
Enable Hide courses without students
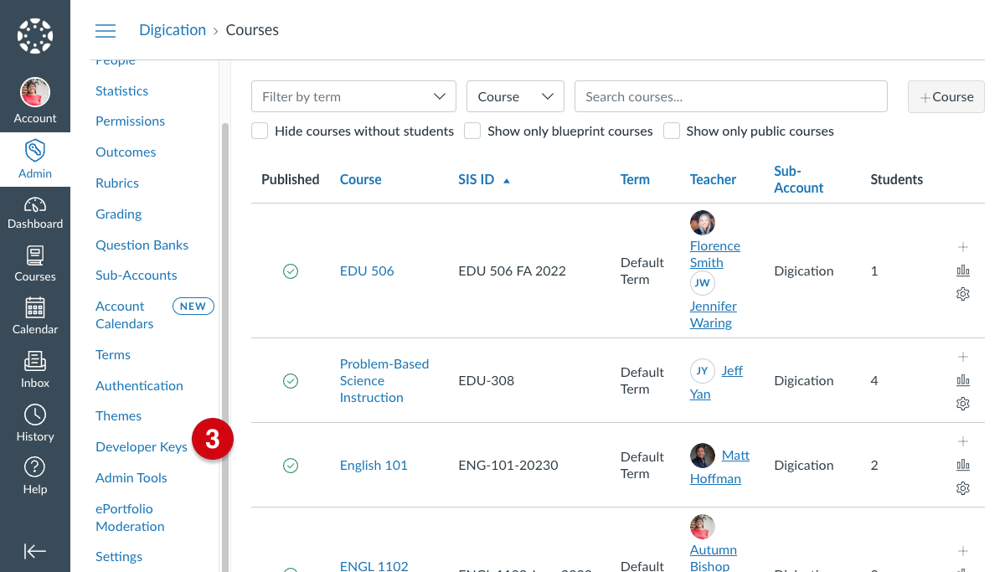pyautogui.click(x=260, y=131)
